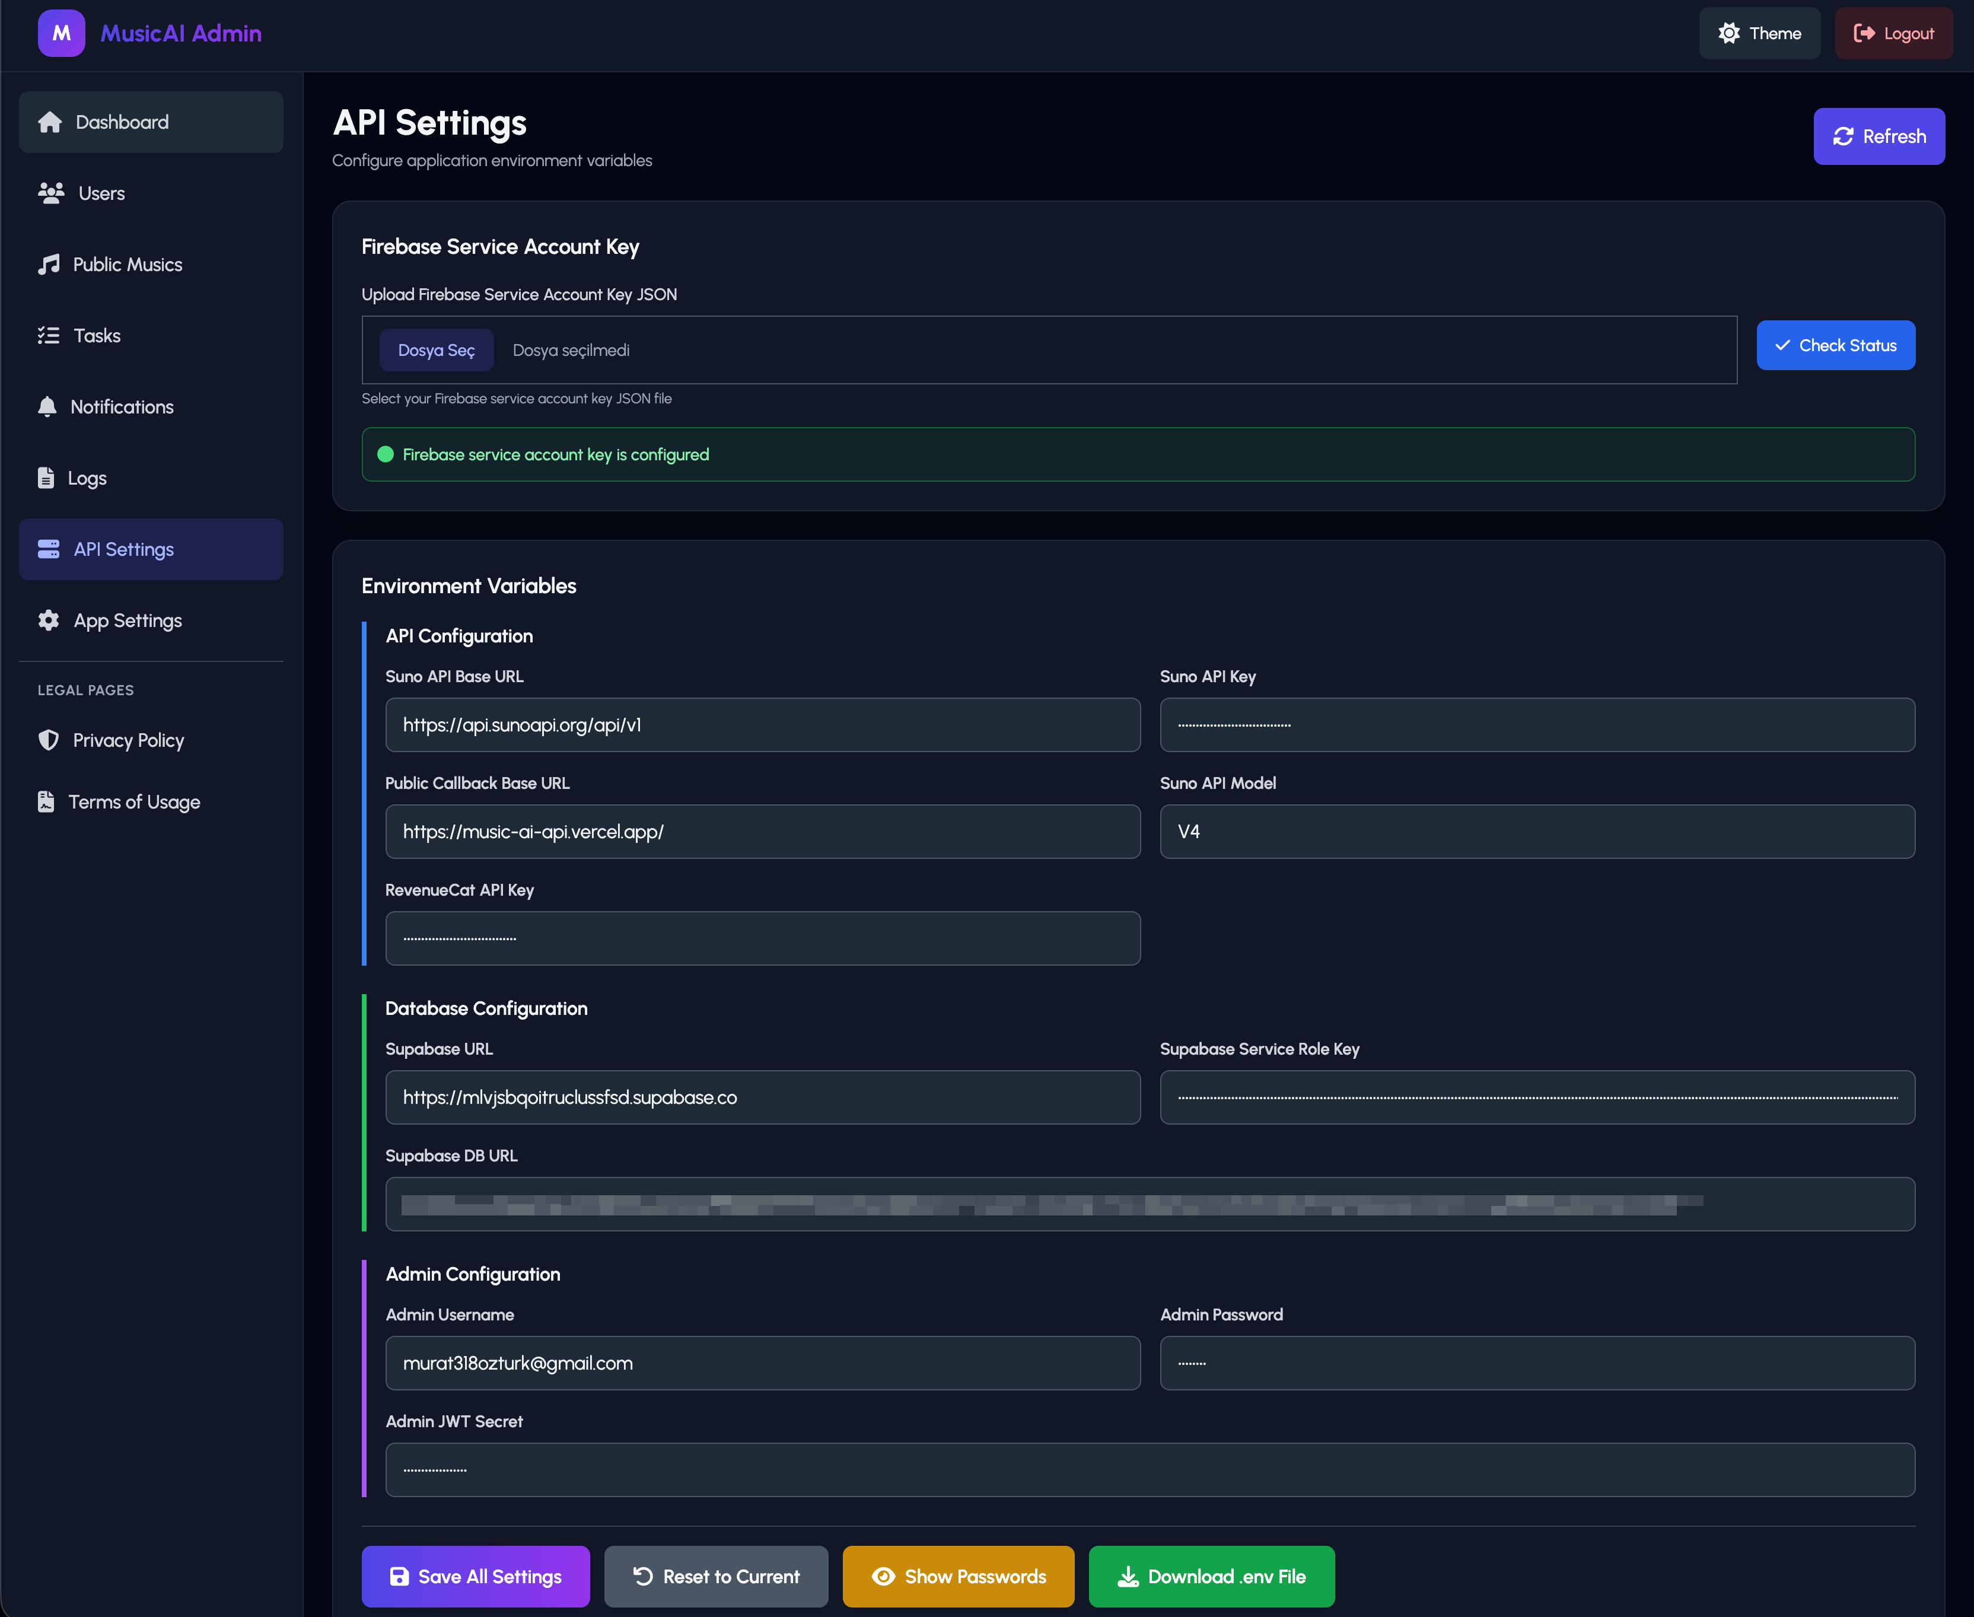Focus the Suno API Key field

coord(1537,725)
